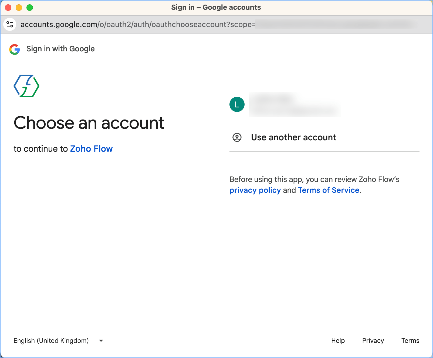This screenshot has width=433, height=358.
Task: Click the site settings icon in address bar
Action: pos(10,24)
